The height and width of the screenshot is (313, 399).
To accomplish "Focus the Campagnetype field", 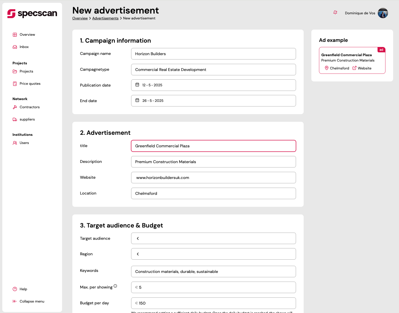I will coord(213,69).
